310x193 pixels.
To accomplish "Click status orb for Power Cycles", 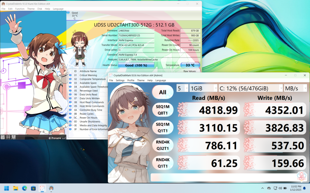I will (x=70, y=114).
